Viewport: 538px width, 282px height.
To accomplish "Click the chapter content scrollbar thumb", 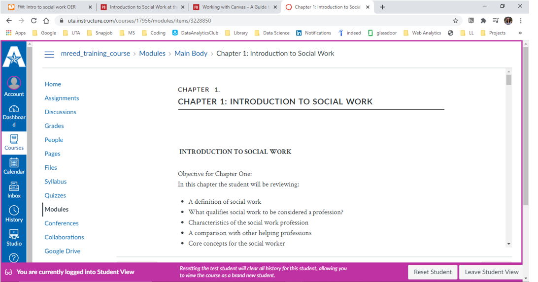I will [509, 80].
